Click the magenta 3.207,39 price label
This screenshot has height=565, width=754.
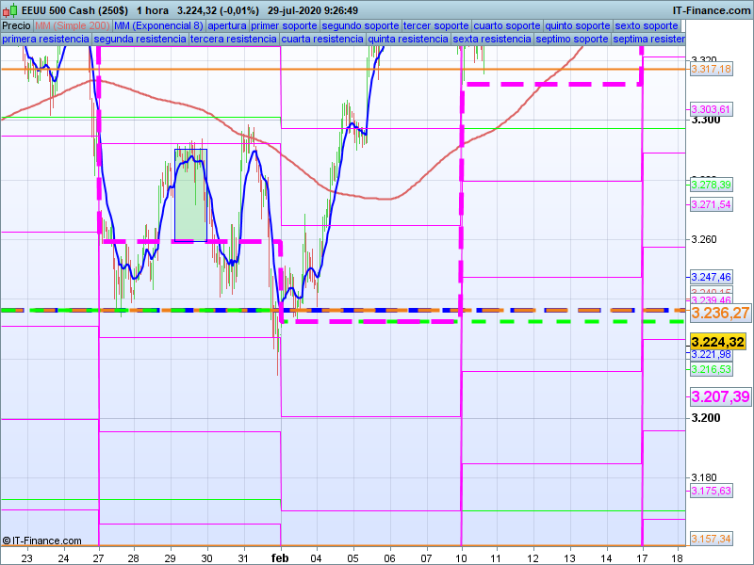coord(720,396)
